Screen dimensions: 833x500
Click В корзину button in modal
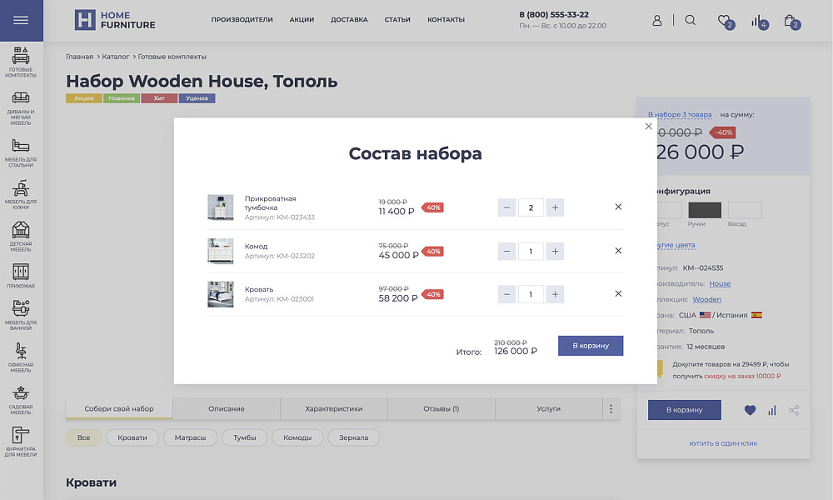point(590,345)
